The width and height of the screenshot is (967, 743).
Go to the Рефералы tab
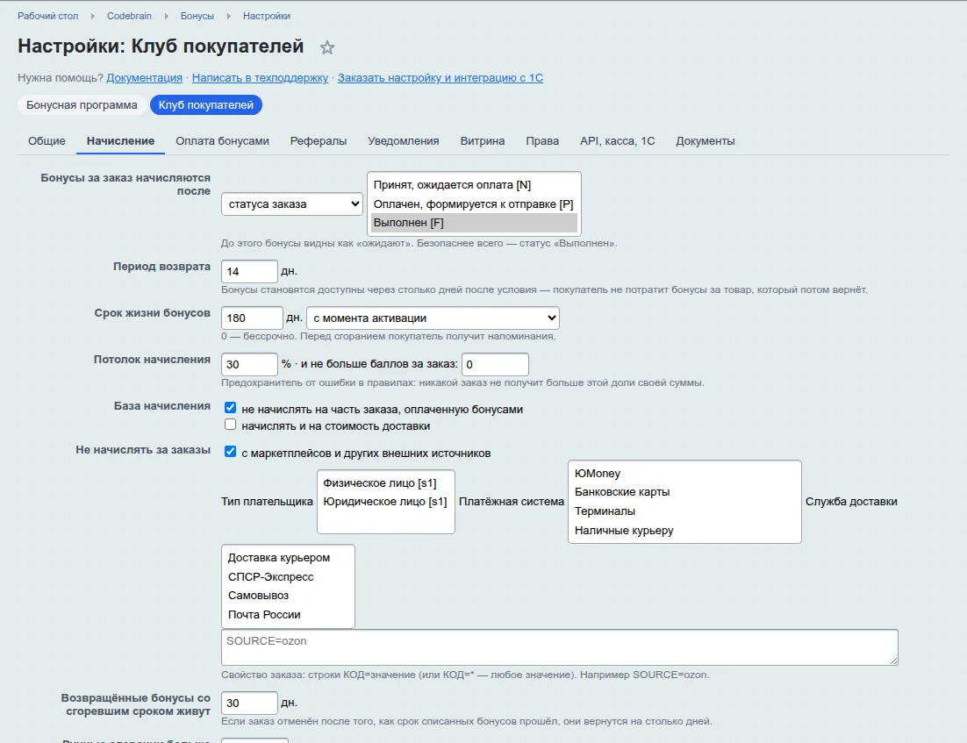pyautogui.click(x=319, y=141)
